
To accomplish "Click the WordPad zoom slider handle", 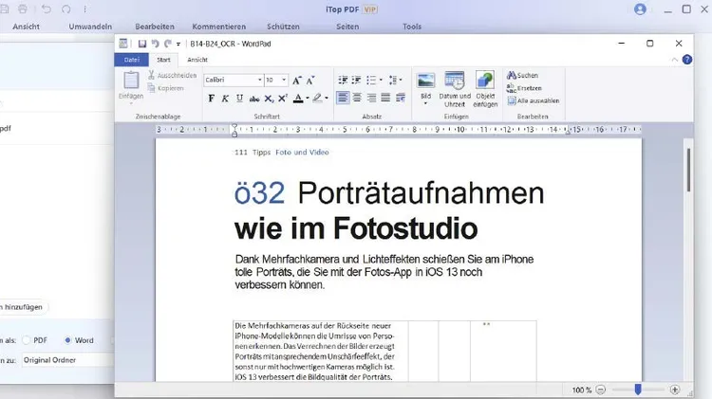I will pyautogui.click(x=638, y=389).
